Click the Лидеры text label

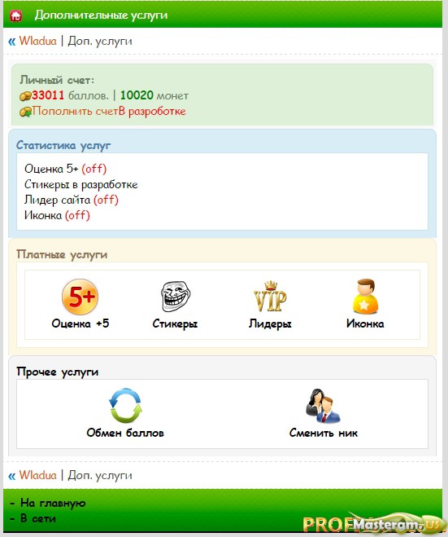[270, 324]
